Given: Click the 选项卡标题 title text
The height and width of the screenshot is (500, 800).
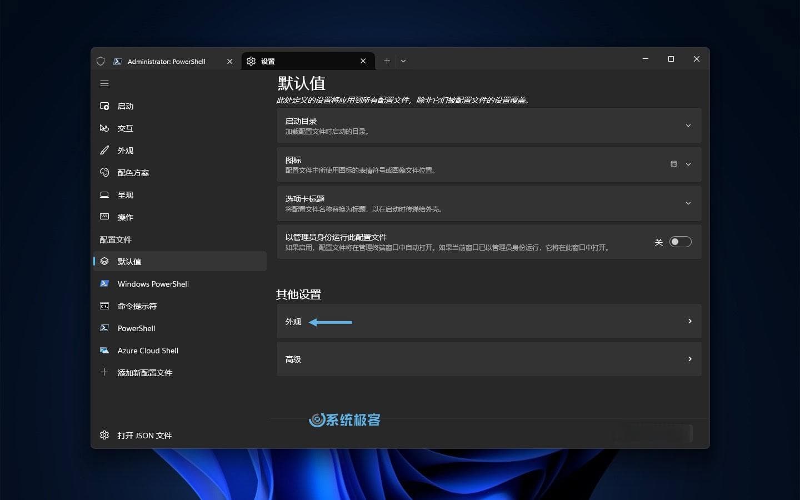Looking at the screenshot, I should click(305, 199).
